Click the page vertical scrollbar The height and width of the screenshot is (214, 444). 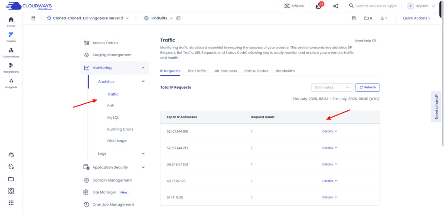tap(442, 73)
